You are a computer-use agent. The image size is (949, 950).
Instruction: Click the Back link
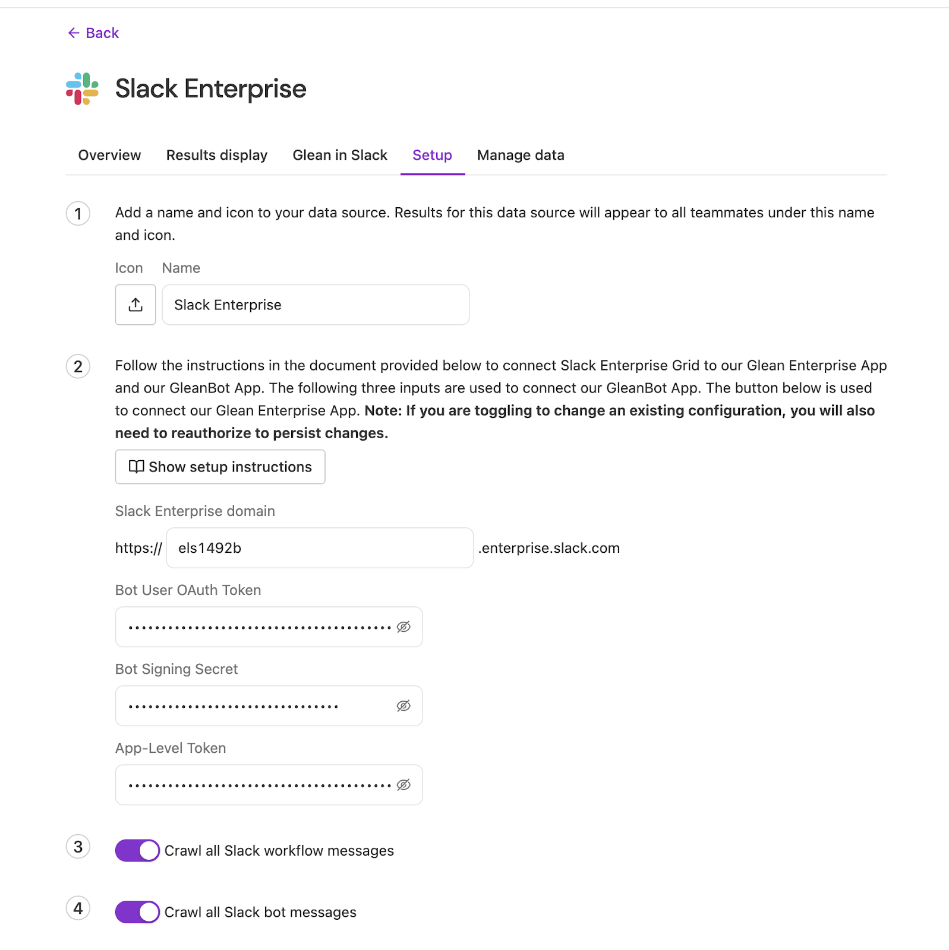point(102,33)
